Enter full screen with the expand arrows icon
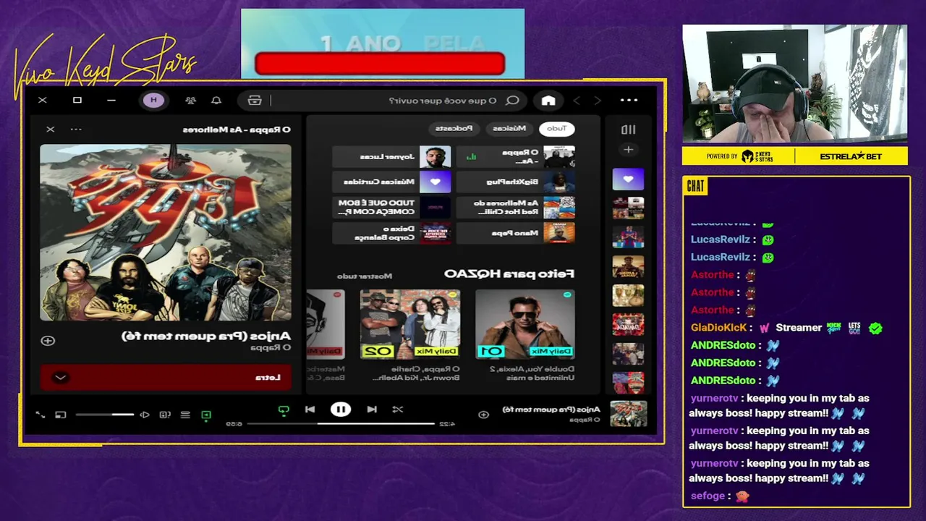The image size is (926, 521). (x=41, y=415)
